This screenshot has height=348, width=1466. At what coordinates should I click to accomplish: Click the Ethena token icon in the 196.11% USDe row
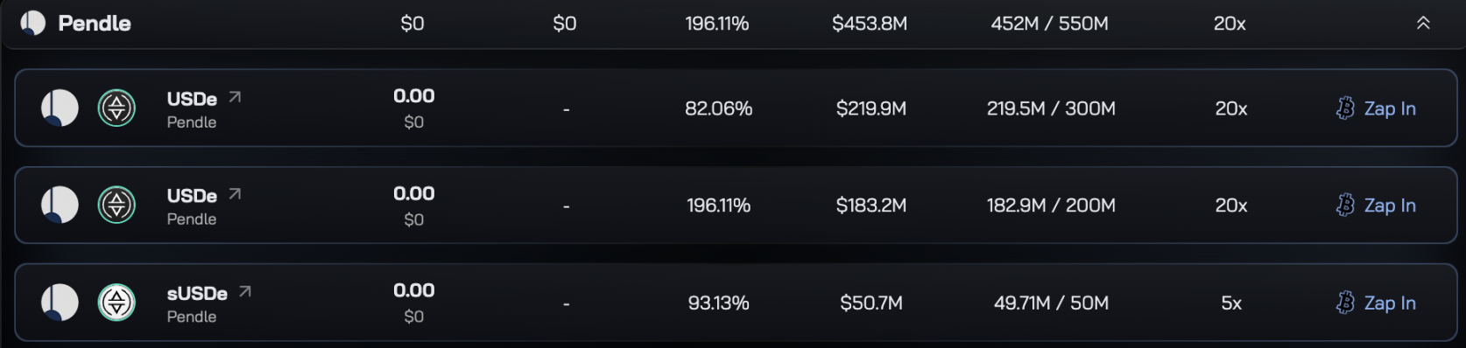[x=116, y=205]
